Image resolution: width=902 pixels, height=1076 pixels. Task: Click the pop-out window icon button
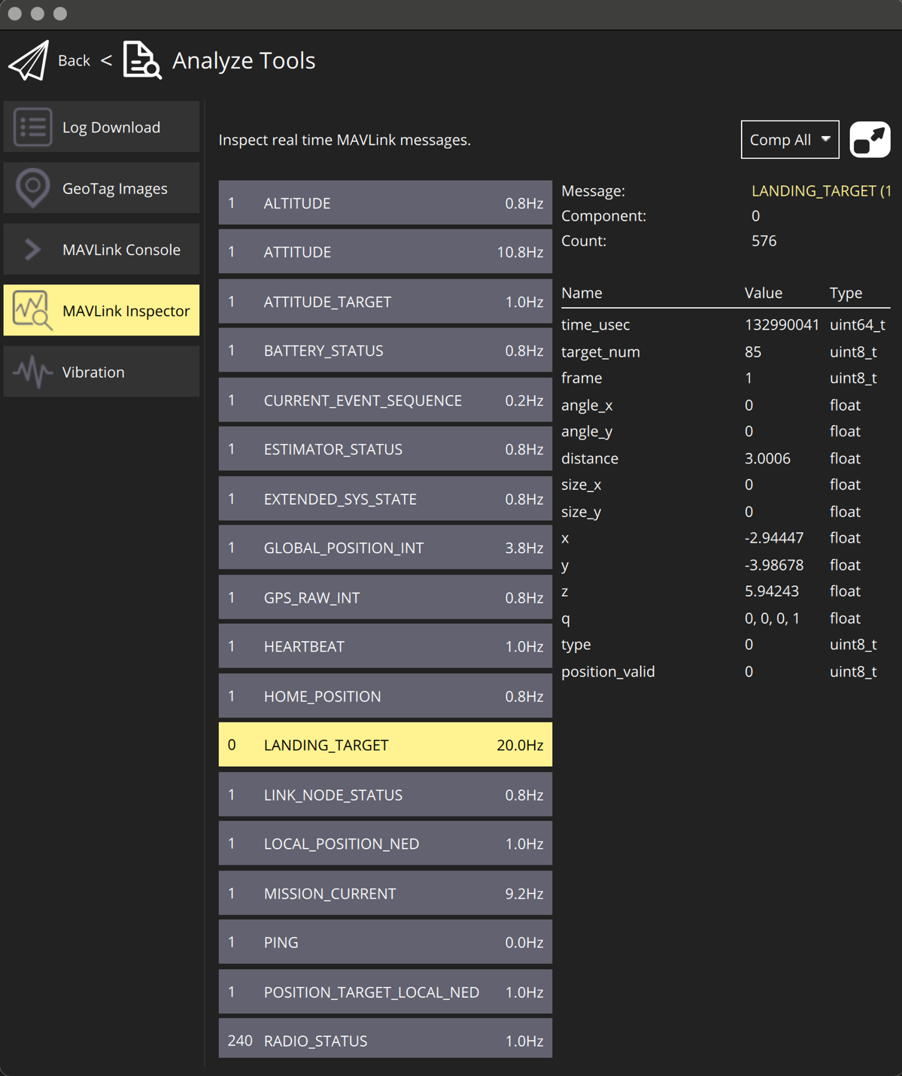[870, 140]
